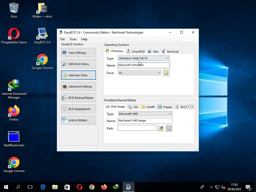The width and height of the screenshot is (256, 192).
Task: Select the Floppy tab
Action: coord(165,107)
